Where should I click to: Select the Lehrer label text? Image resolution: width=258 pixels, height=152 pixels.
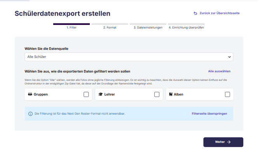(110, 94)
